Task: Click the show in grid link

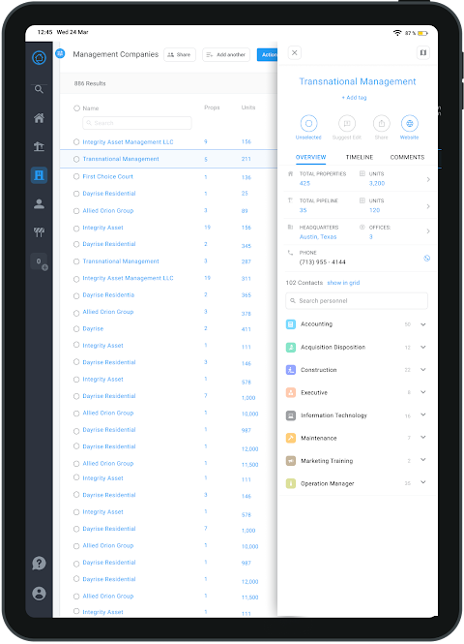Action: tap(343, 283)
